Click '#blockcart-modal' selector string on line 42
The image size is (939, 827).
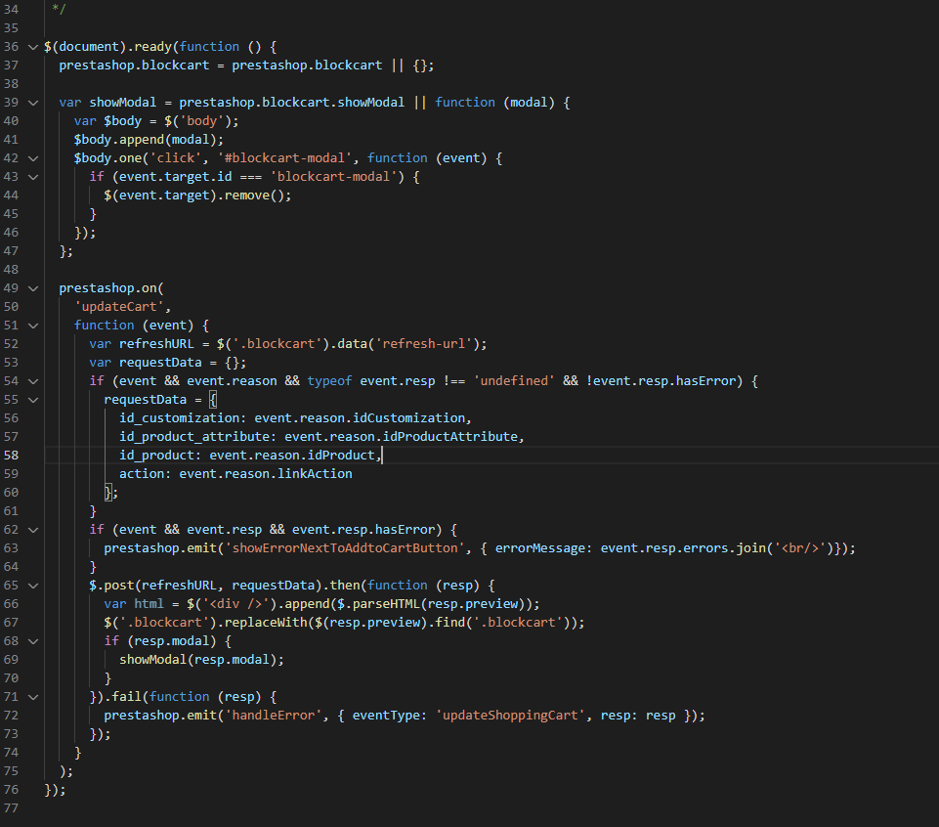point(284,158)
